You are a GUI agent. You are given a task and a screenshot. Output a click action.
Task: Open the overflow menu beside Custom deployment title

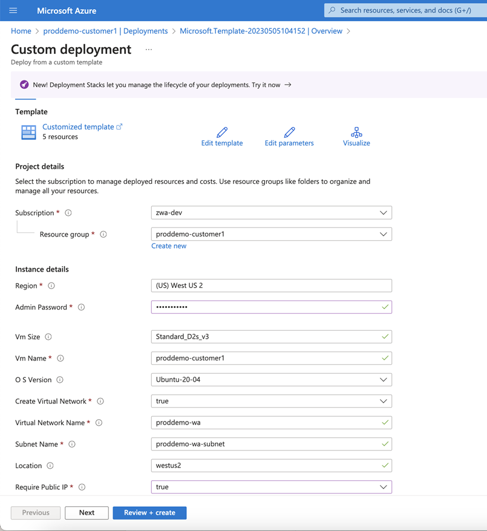[x=149, y=50]
